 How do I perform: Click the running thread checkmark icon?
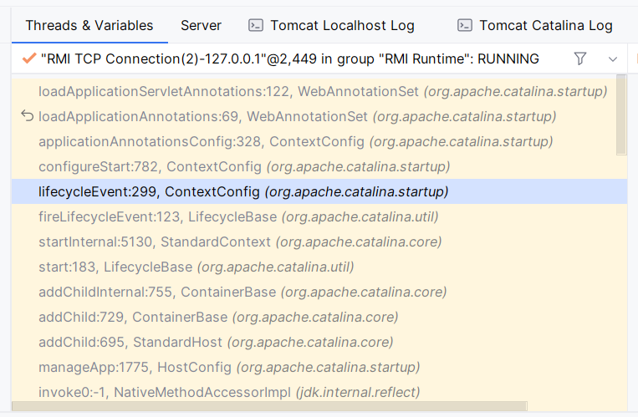click(28, 58)
